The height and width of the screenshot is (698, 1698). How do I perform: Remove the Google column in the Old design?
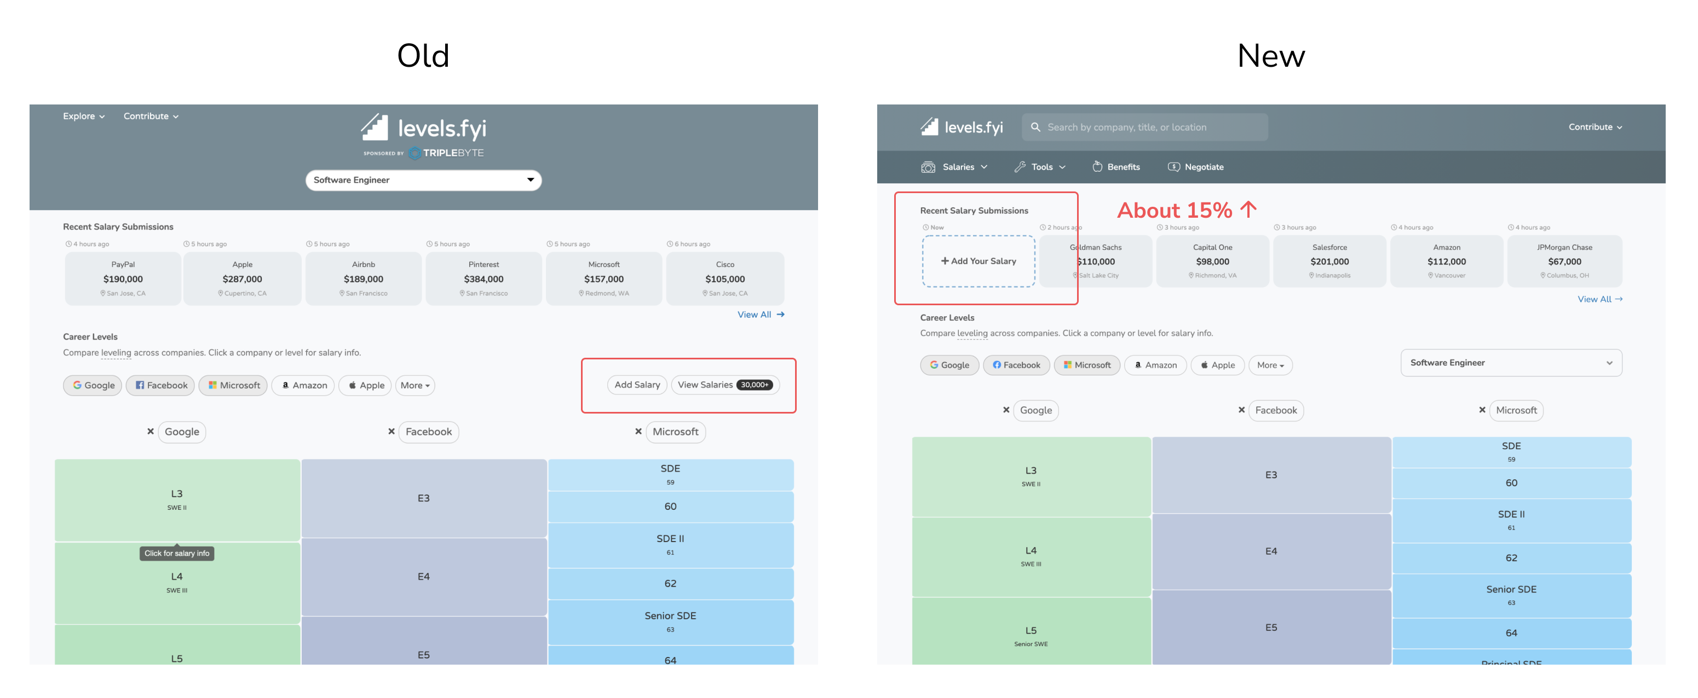150,432
